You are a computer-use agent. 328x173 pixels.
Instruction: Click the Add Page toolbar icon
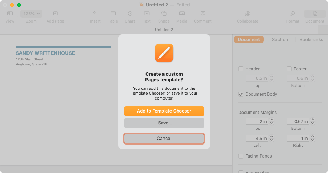click(55, 14)
